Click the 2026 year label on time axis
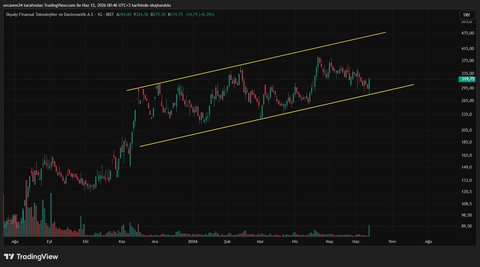 [x=193, y=242]
